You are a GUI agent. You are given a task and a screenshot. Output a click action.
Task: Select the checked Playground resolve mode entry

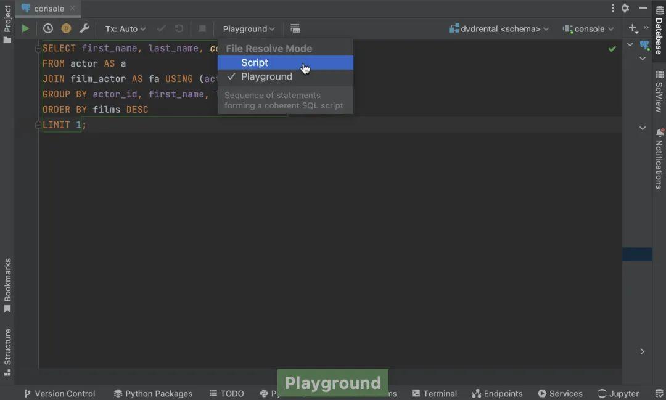(266, 76)
